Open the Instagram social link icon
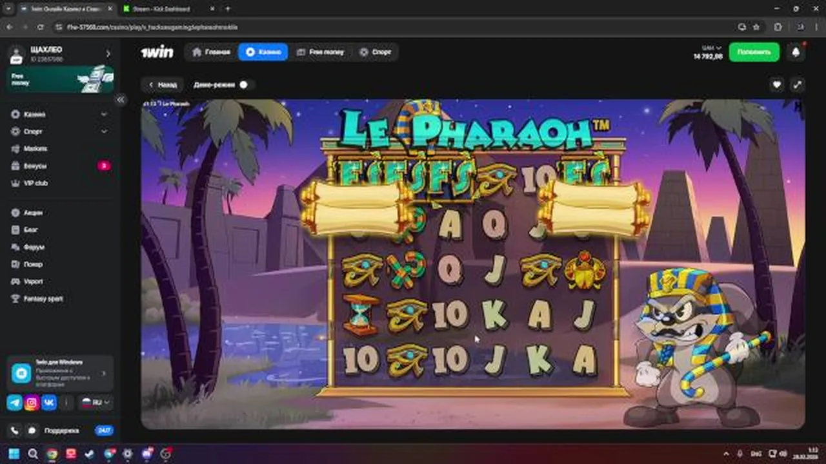Screen dimensions: 826x464 32,403
